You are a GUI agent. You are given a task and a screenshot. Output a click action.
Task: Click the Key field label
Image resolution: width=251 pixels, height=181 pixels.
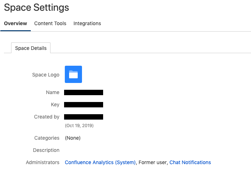click(55, 105)
